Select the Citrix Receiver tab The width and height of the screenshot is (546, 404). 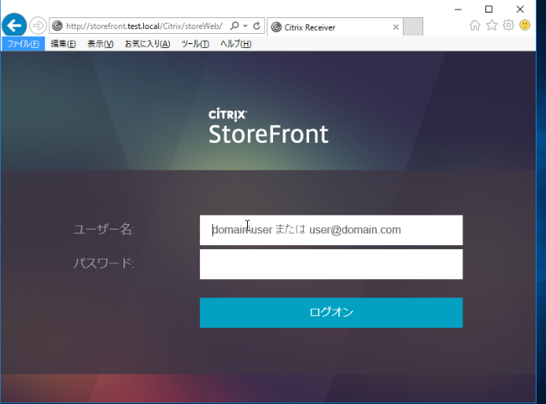pyautogui.click(x=334, y=28)
